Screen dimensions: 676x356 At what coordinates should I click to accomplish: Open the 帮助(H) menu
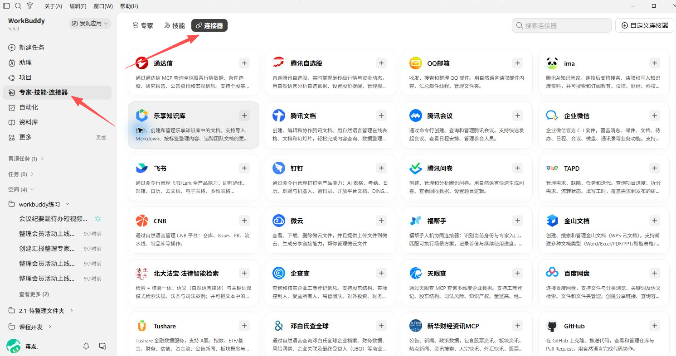point(129,6)
